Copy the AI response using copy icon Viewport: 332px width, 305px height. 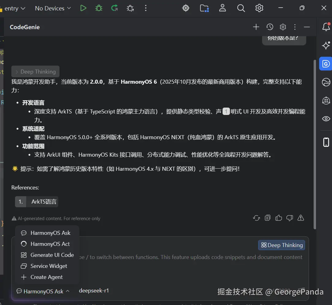pyautogui.click(x=267, y=218)
